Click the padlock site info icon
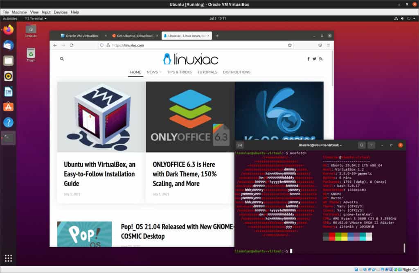Screen dimensions: 419x273 pos(108,45)
